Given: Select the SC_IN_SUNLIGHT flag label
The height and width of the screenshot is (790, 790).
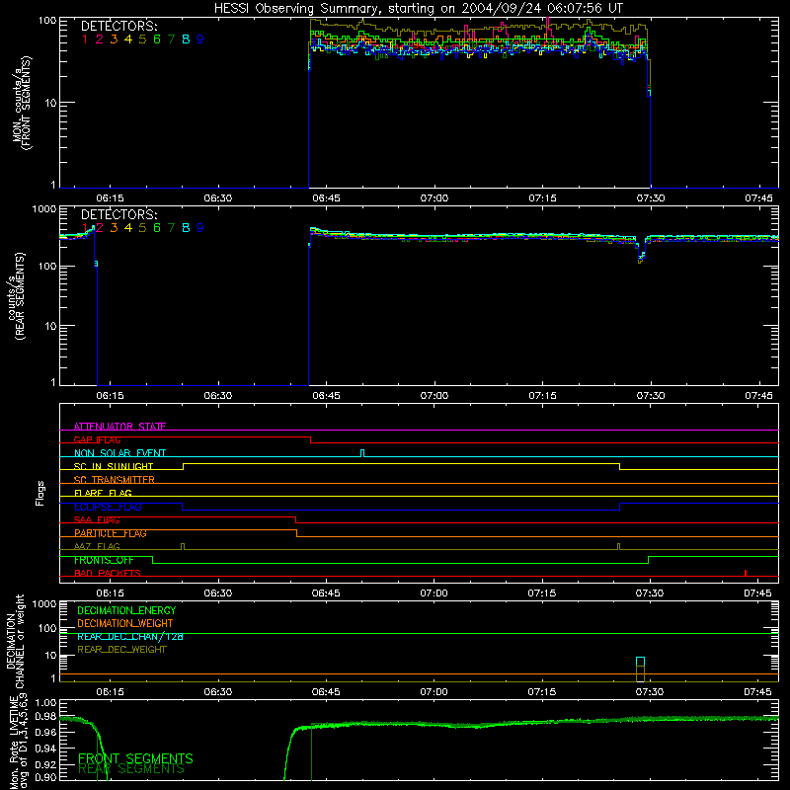Looking at the screenshot, I should tap(114, 466).
